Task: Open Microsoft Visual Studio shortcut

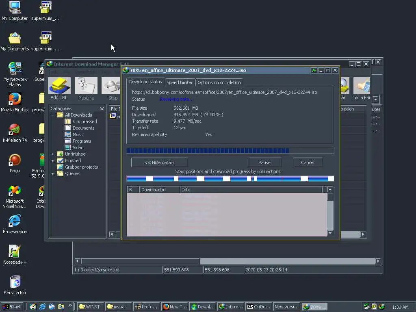Action: [x=15, y=197]
